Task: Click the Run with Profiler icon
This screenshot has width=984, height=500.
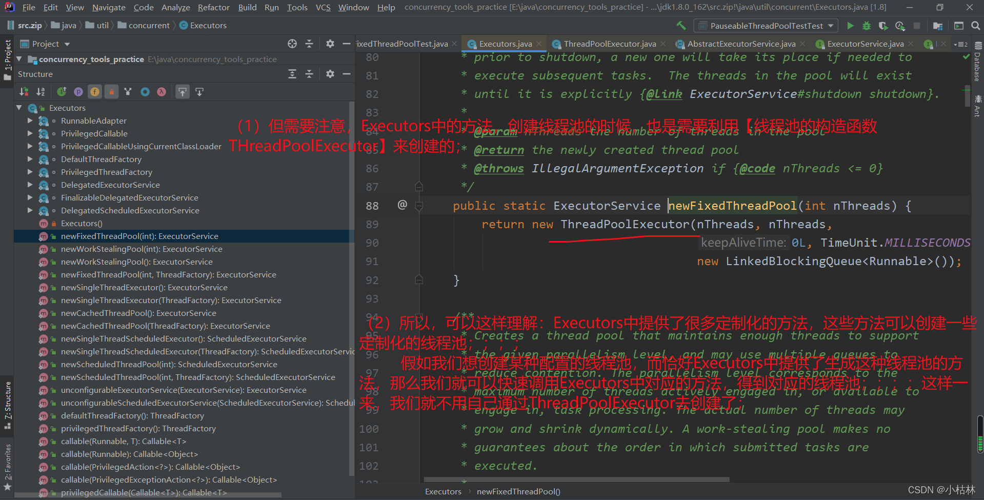Action: [x=900, y=26]
